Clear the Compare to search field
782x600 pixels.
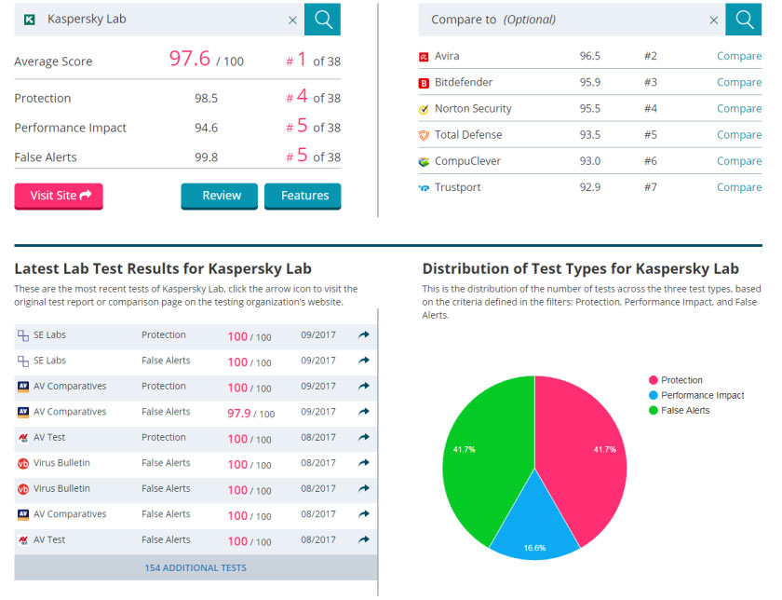pyautogui.click(x=714, y=20)
